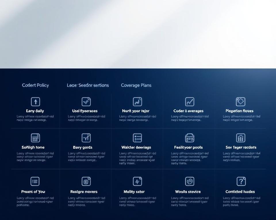Select the document icon above Rastgre movers
276x220 pixels.
pyautogui.click(x=86, y=181)
